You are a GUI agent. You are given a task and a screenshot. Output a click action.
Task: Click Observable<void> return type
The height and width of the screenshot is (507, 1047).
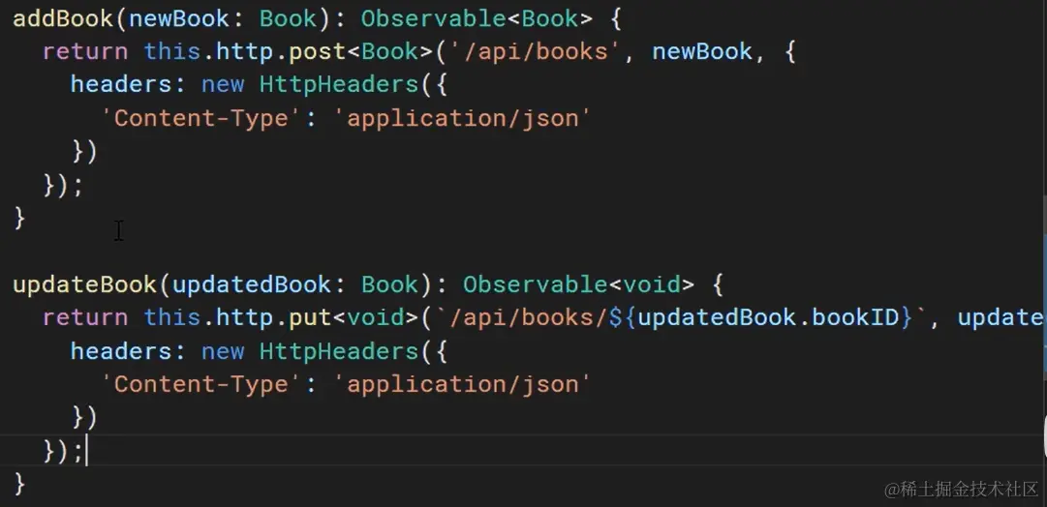[578, 284]
